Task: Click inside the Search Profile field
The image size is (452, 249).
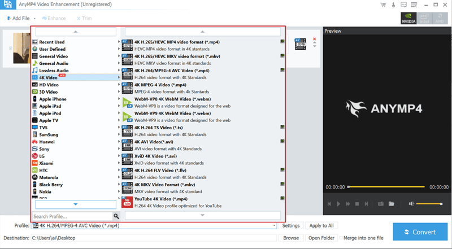Action: click(72, 216)
